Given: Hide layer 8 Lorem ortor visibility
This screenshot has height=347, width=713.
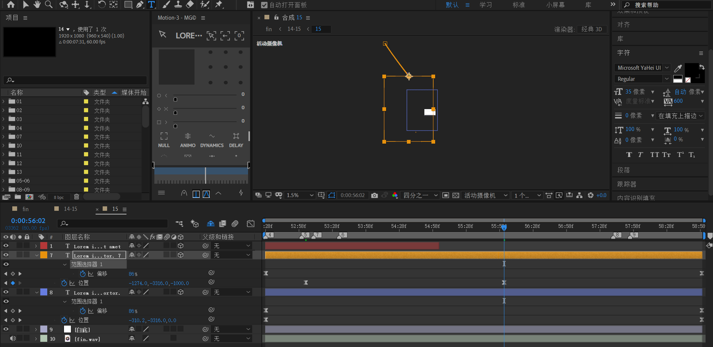Looking at the screenshot, I should (x=6, y=292).
